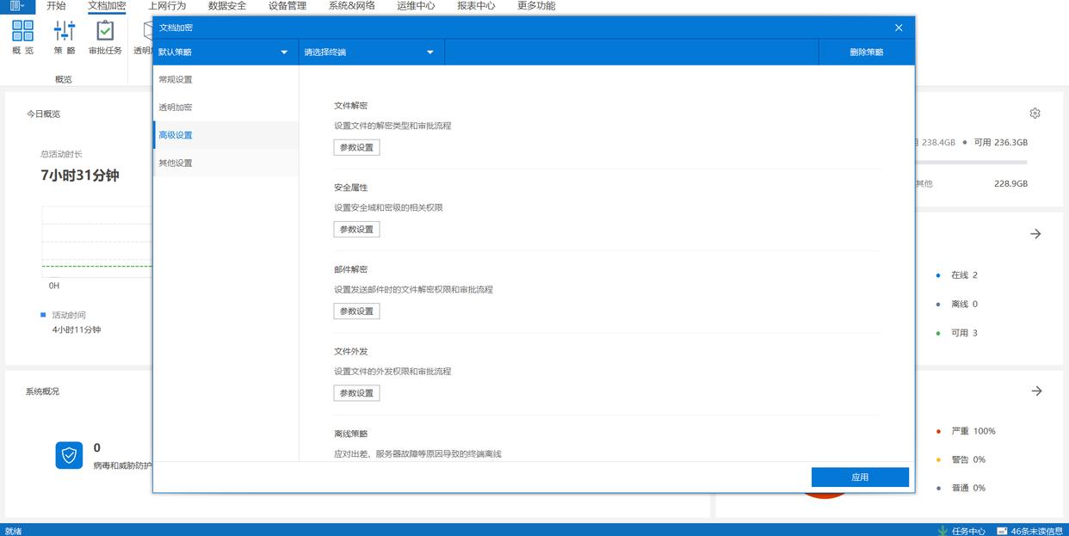The width and height of the screenshot is (1069, 536).
Task: Click 删除策略 to delete the policy
Action: (x=866, y=52)
